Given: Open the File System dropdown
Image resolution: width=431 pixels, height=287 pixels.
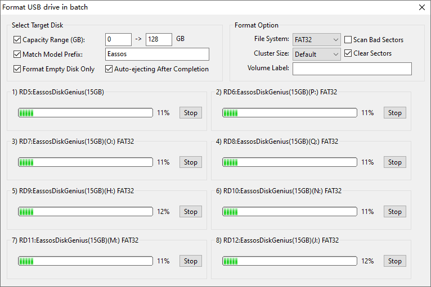Looking at the screenshot, I should tap(317, 40).
